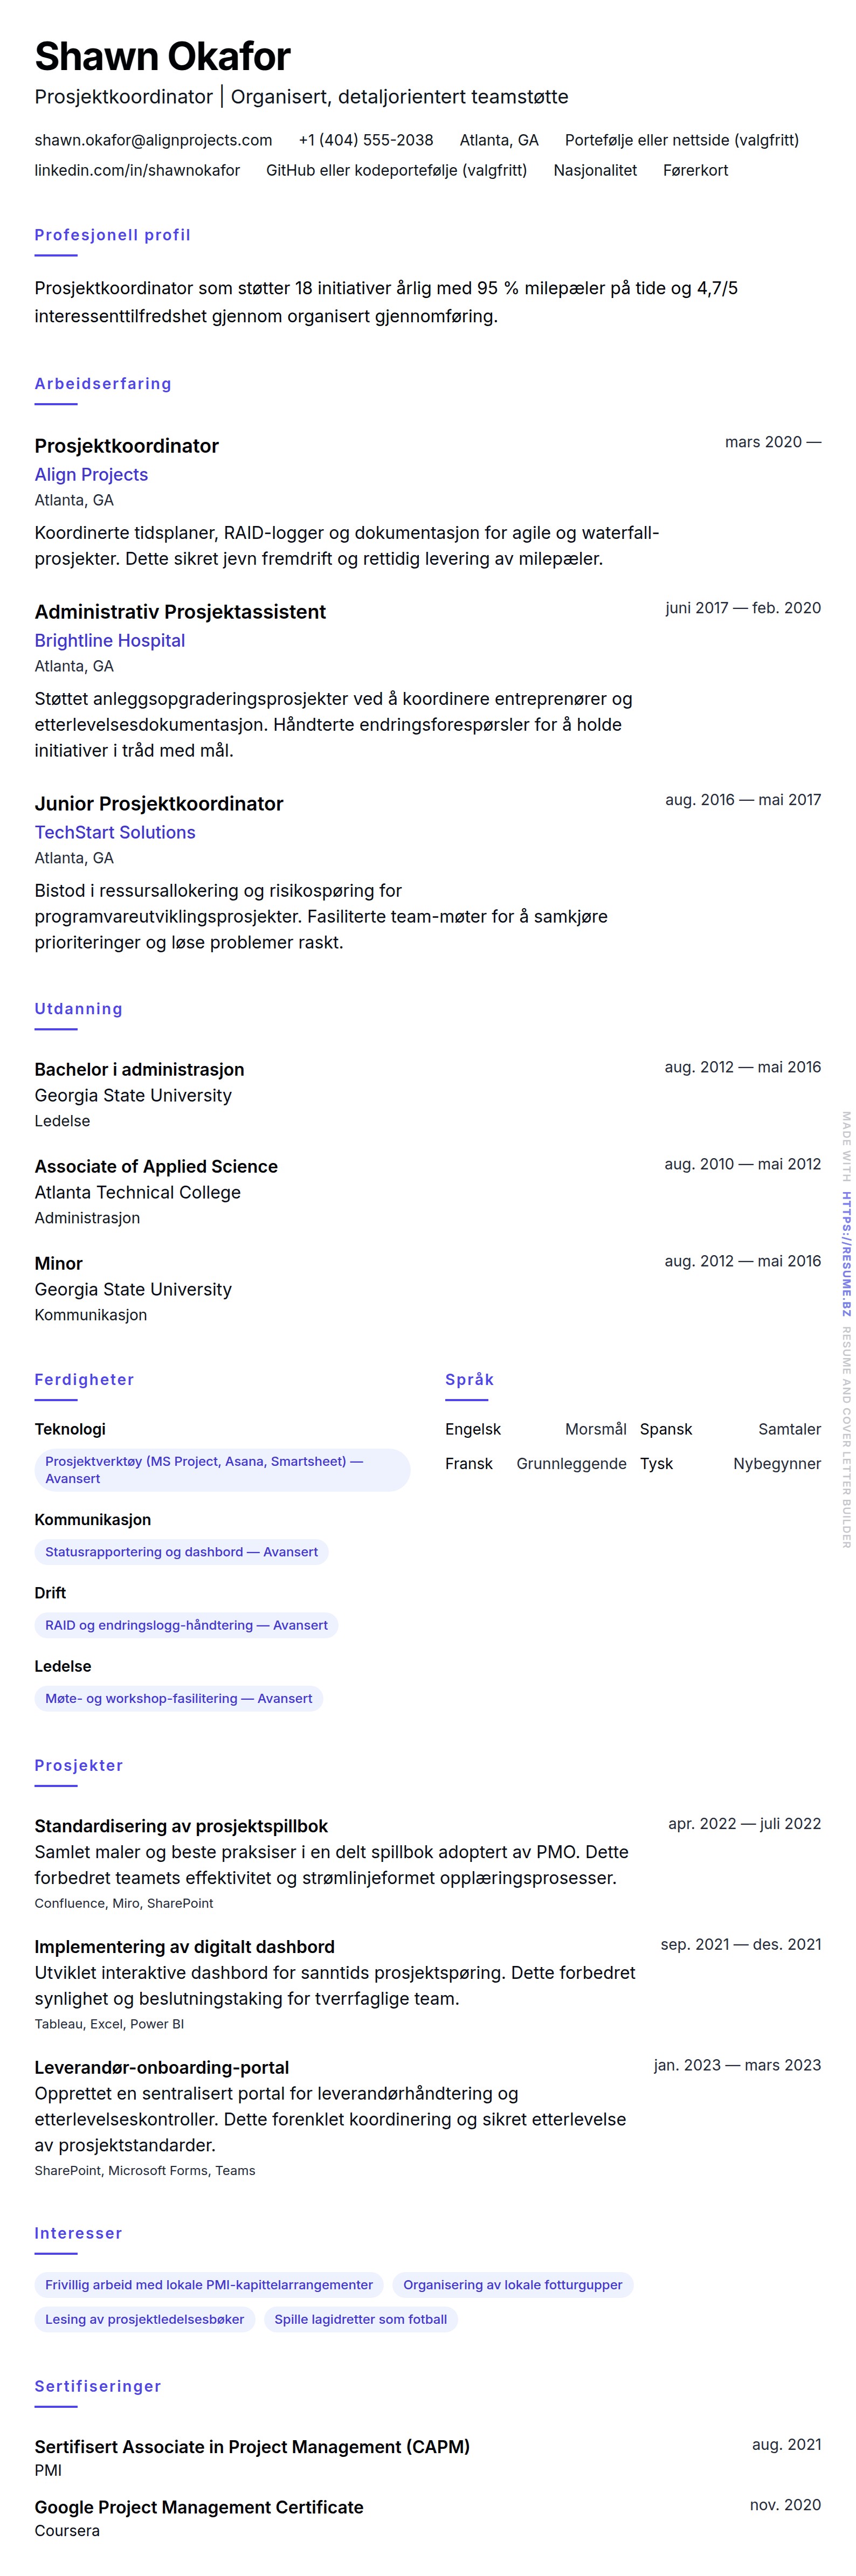This screenshot has height=2576, width=856.
Task: Click the Frivillig arbeid PMI-kapittelarrangementer tag
Action: pyautogui.click(x=208, y=2285)
